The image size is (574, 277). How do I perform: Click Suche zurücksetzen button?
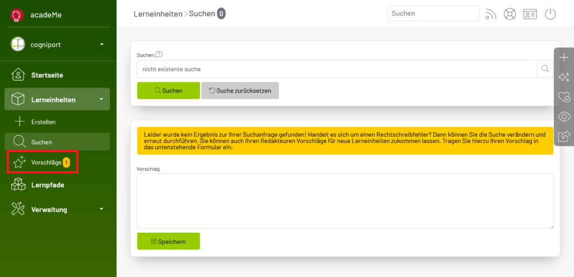pyautogui.click(x=240, y=90)
